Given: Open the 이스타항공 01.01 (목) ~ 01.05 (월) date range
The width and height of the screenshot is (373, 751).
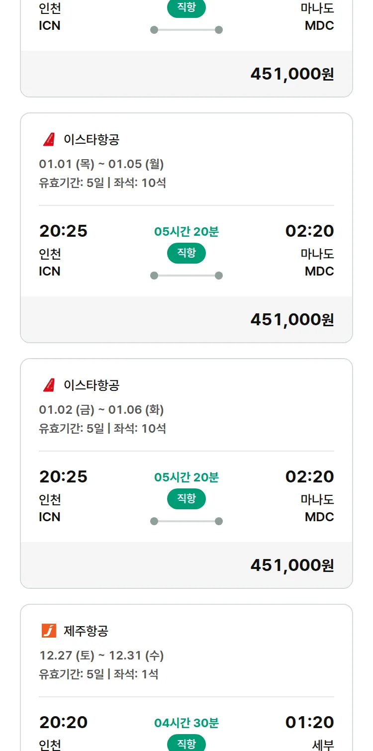Looking at the screenshot, I should pos(101,164).
